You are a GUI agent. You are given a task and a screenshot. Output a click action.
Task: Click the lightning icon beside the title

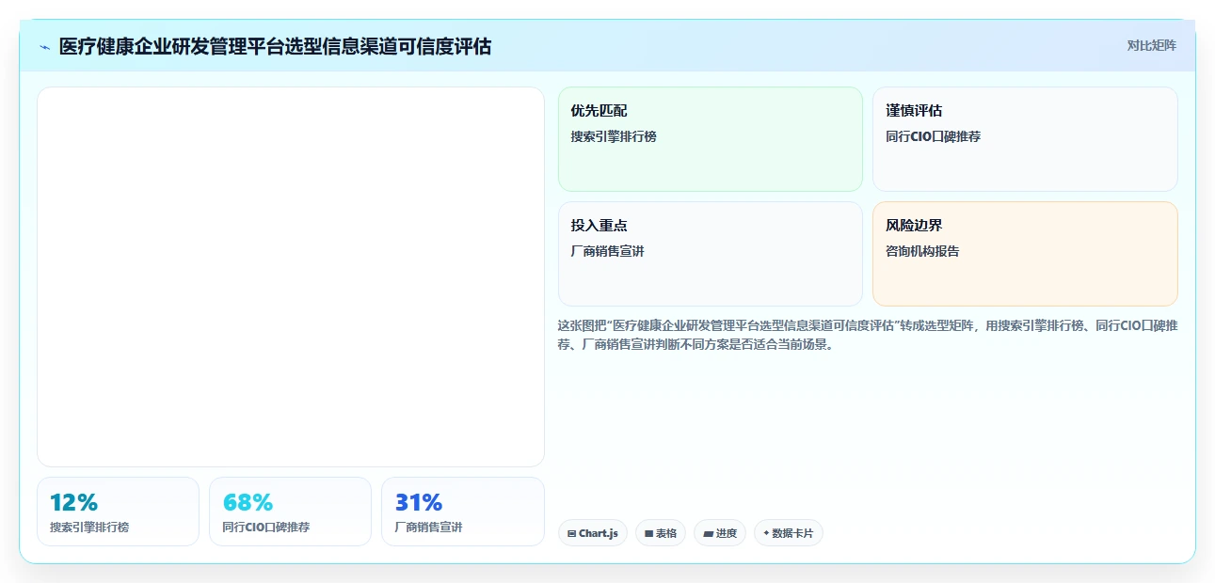(x=45, y=47)
